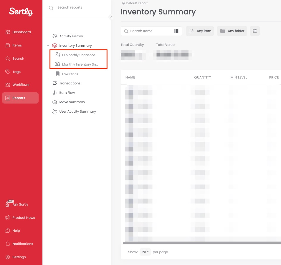
Task: Open the Any folder filter
Action: point(232,31)
